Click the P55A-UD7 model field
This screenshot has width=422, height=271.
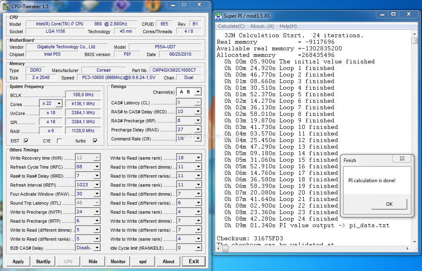click(x=165, y=47)
